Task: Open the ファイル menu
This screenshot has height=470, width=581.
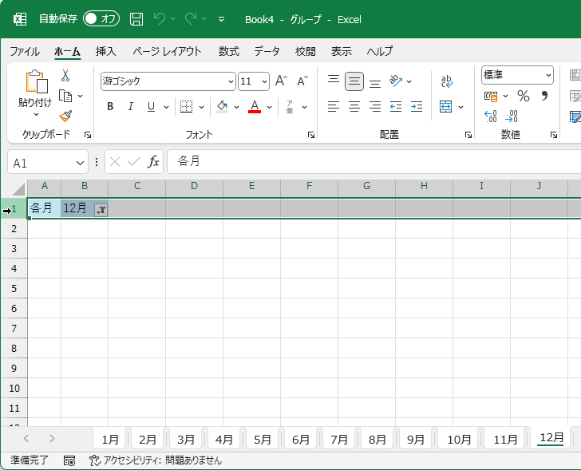Action: 25,51
